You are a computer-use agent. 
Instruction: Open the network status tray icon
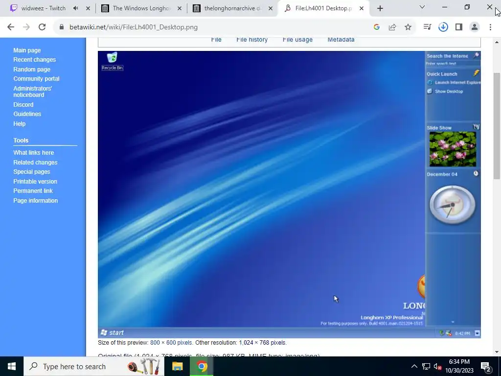426,366
